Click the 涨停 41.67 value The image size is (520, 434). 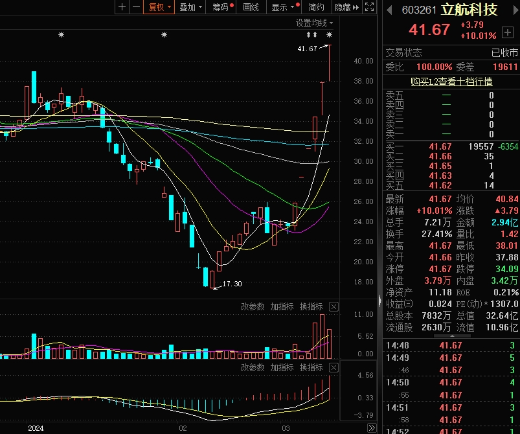click(x=440, y=269)
